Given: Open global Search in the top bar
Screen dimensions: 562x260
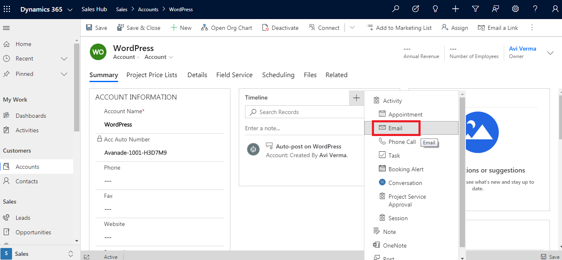Looking at the screenshot, I should click(395, 9).
